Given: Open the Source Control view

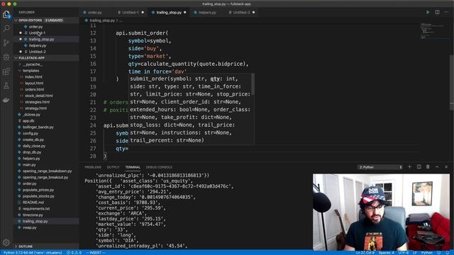Looking at the screenshot, I should point(6,42).
